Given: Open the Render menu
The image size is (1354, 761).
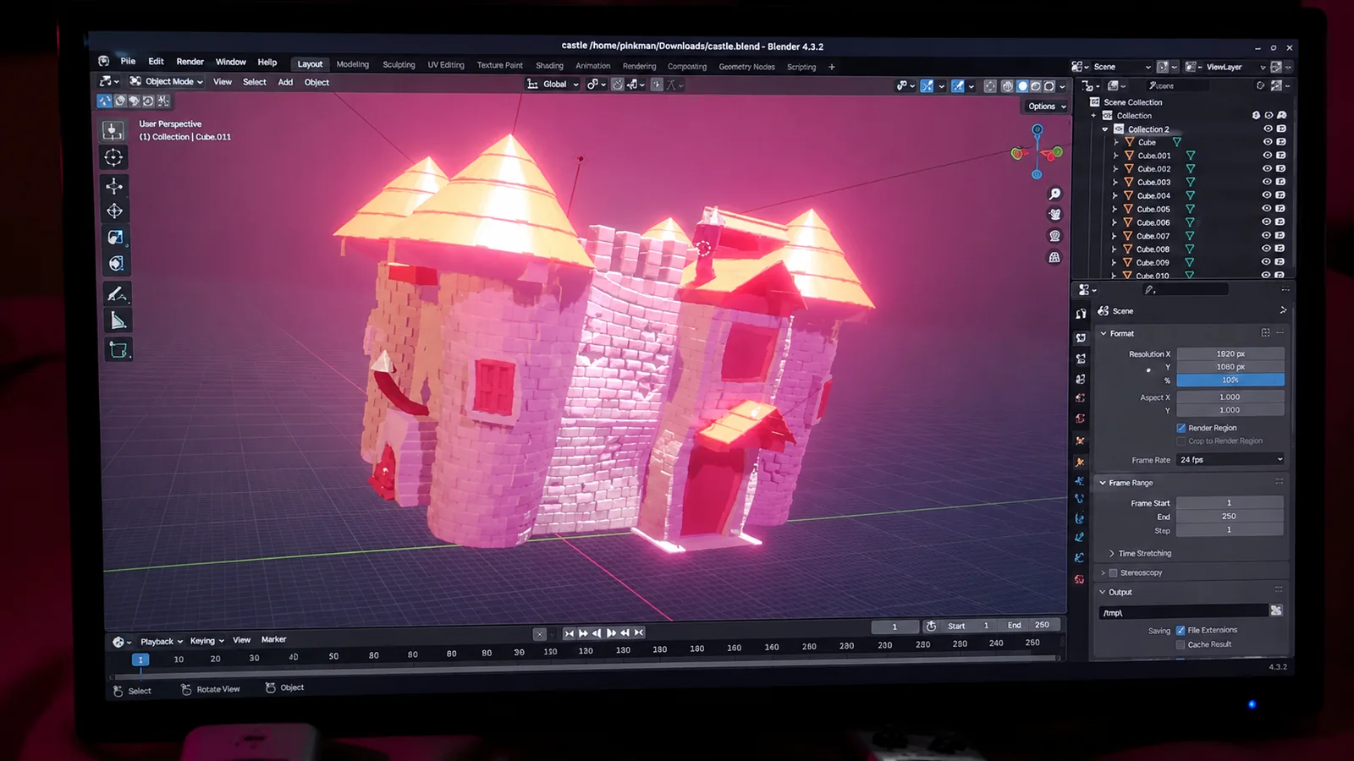Looking at the screenshot, I should 190,62.
